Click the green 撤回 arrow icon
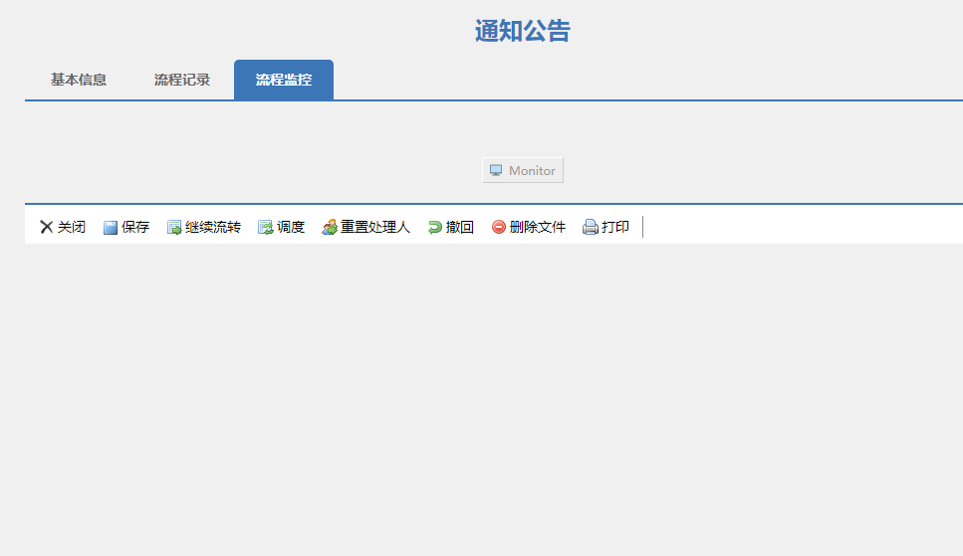The width and height of the screenshot is (963, 556). [x=435, y=228]
